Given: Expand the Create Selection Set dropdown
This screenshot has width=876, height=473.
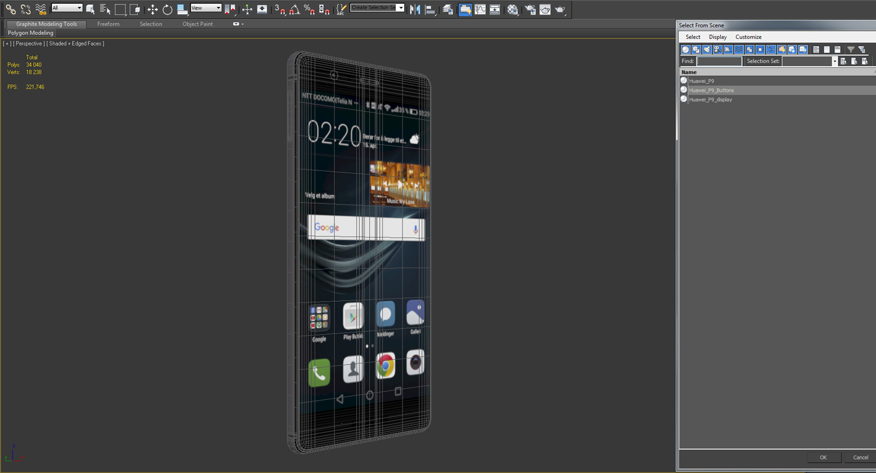Looking at the screenshot, I should coord(401,8).
